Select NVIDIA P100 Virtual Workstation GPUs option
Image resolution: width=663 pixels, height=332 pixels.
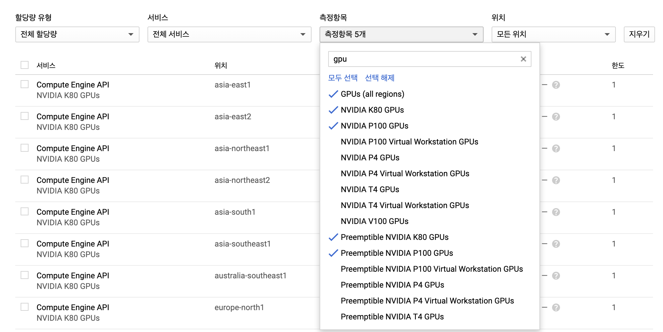(429, 142)
